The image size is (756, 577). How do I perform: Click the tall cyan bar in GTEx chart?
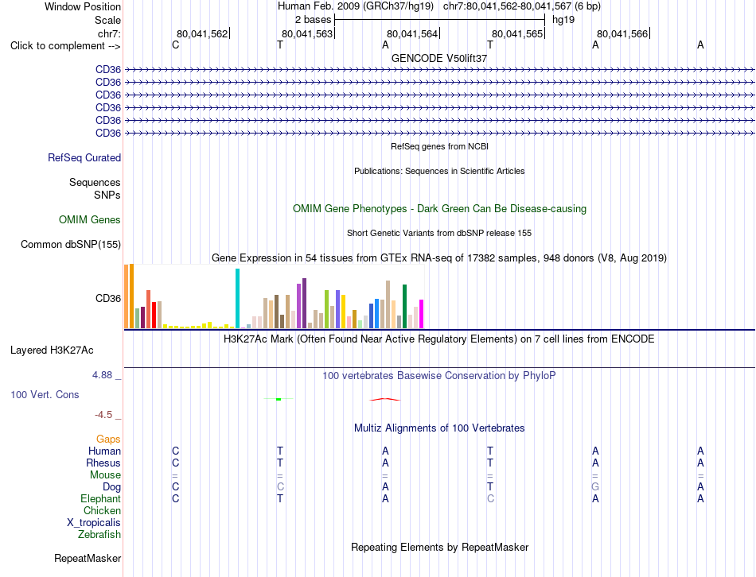pos(237,298)
